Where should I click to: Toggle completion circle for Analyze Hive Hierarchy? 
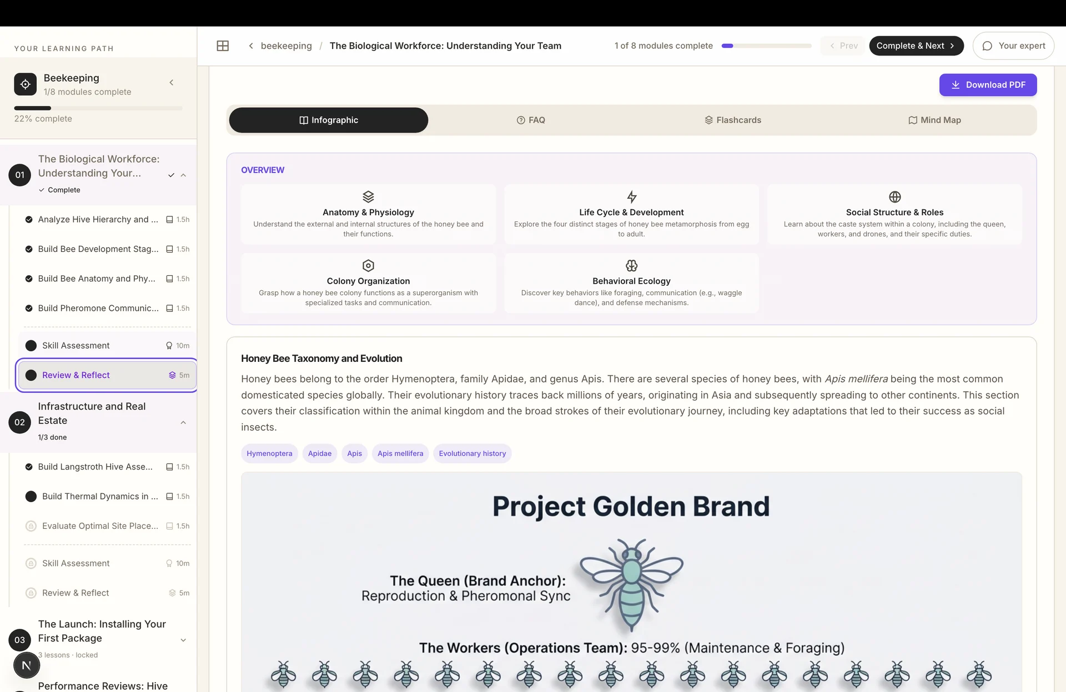pyautogui.click(x=29, y=220)
